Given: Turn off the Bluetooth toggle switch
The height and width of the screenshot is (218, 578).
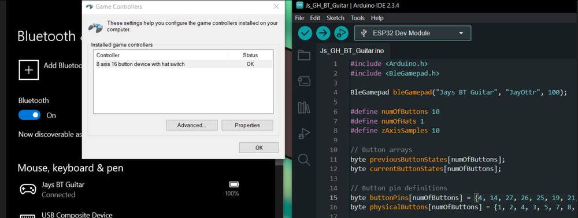Looking at the screenshot, I should [29, 115].
